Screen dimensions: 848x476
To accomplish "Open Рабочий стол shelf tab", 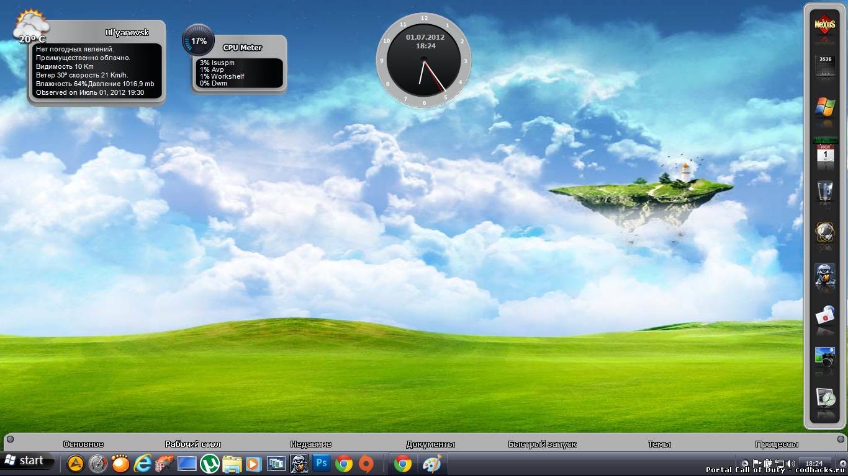I will [x=193, y=444].
